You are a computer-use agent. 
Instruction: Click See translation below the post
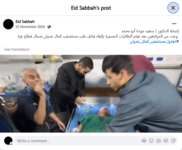tap(17, 49)
